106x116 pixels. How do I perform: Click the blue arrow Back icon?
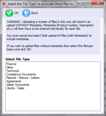(x=26, y=13)
